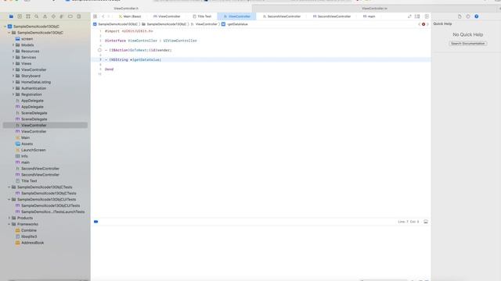Expand the Authentication group
501x281 pixels.
click(13, 88)
